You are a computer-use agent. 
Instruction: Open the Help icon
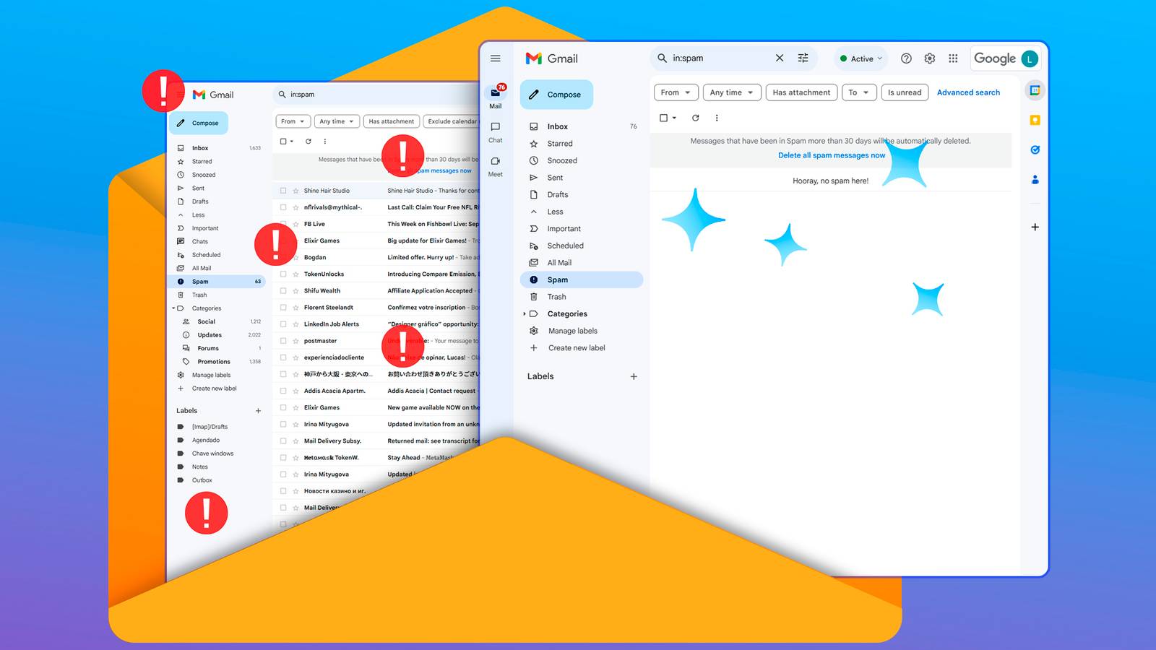[x=905, y=58]
